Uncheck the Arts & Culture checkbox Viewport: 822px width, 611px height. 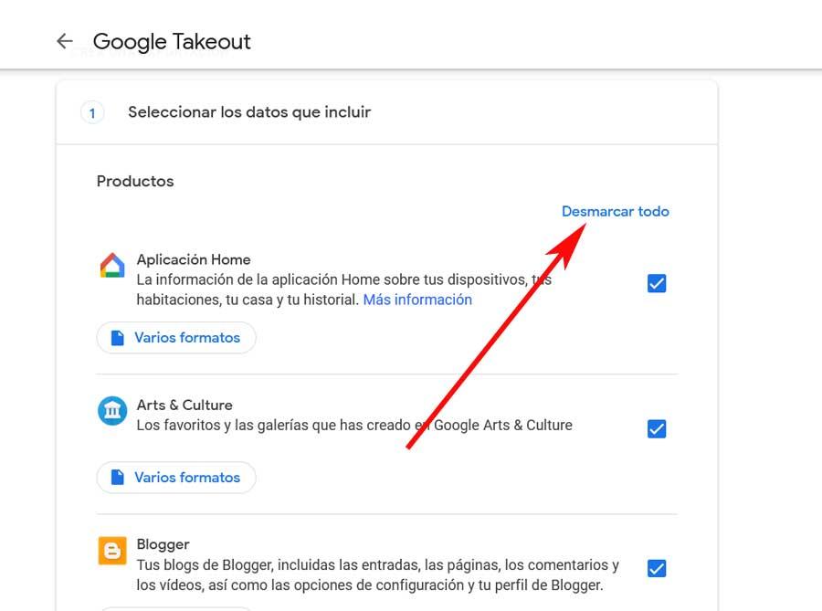(657, 428)
